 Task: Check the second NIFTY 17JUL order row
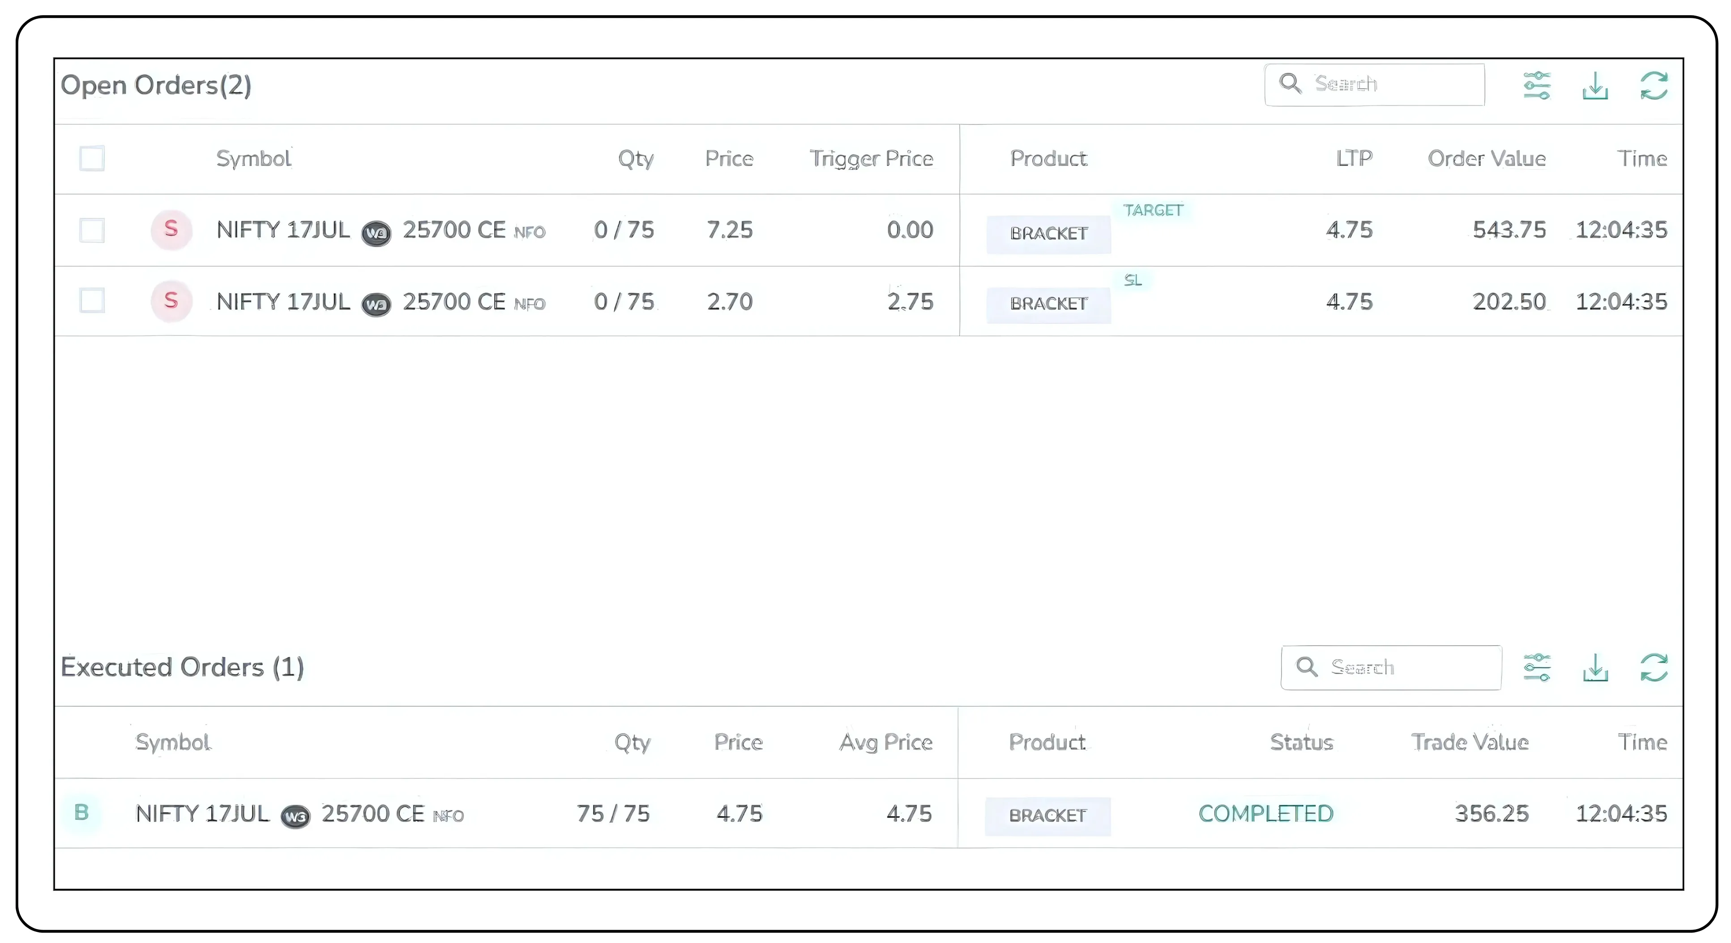pyautogui.click(x=93, y=301)
